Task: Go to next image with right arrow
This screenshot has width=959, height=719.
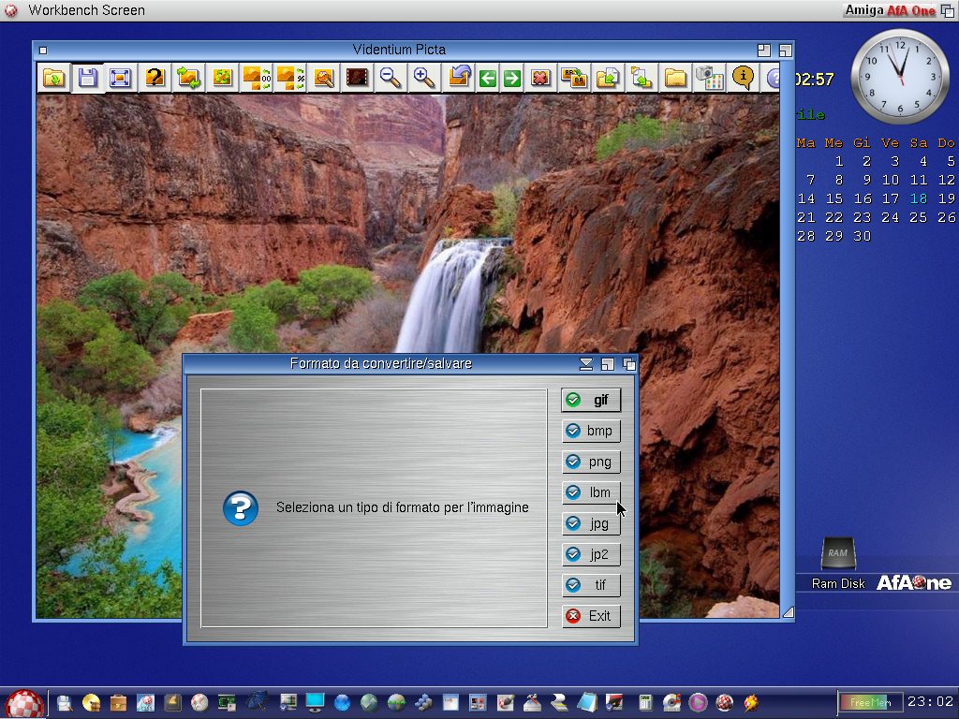Action: point(511,79)
